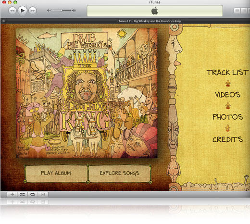Viewport: 250px width, 224px height.
Task: Click the Play button in iTunes controls
Action: (23, 11)
